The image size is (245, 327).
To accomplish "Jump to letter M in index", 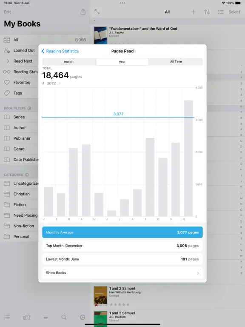I will [241, 198].
